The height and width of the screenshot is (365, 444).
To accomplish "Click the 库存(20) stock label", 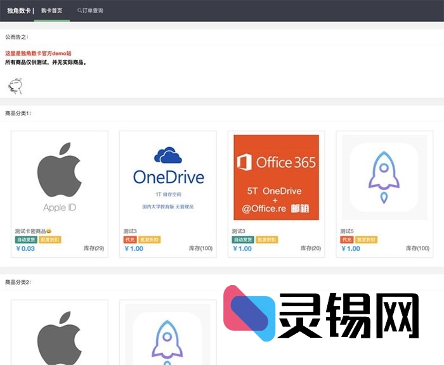I will (311, 248).
